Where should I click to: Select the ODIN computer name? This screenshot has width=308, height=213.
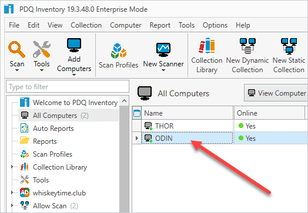pyautogui.click(x=163, y=138)
